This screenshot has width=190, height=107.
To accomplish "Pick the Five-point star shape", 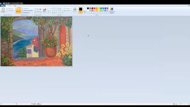I will [x=53, y=12].
